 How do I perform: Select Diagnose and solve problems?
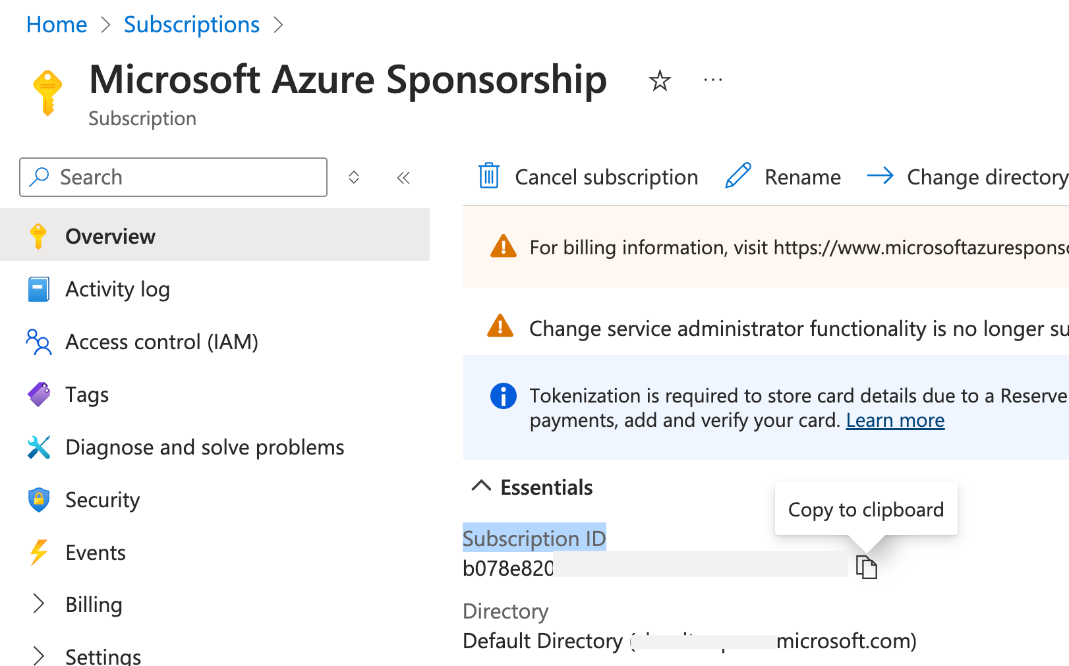[x=204, y=447]
